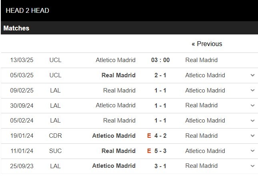Screen dimensions: 258x177
Task: Click the E extra-time marker beside 4 - 2
Action: point(149,136)
